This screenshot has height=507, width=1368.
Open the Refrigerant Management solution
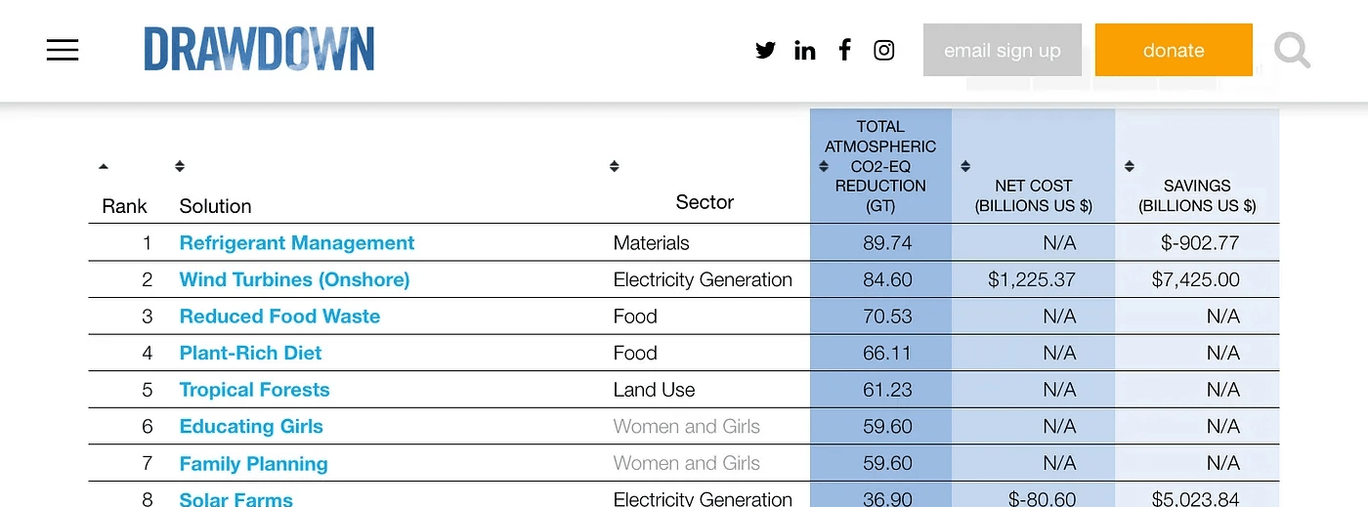tap(297, 243)
